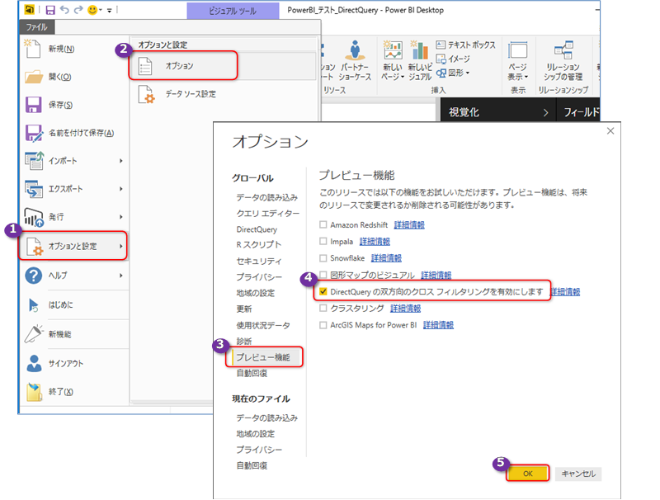Open 詳細情報 link for Amazon Redshift
Viewport: 660px width, 500px height.
[x=409, y=225]
